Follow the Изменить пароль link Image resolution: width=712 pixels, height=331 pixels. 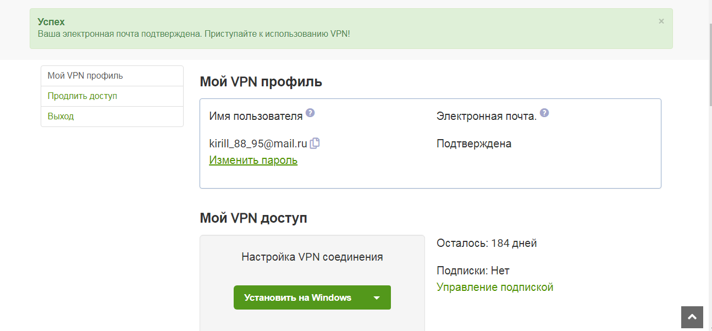(x=253, y=161)
